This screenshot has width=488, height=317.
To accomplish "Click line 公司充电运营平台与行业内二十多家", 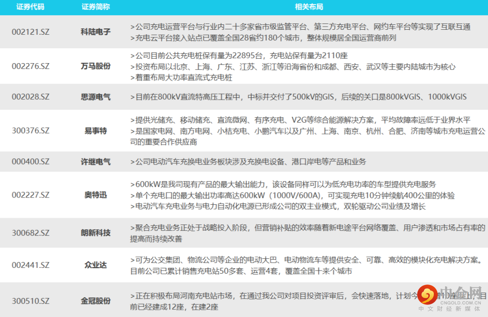I will coord(300,27).
